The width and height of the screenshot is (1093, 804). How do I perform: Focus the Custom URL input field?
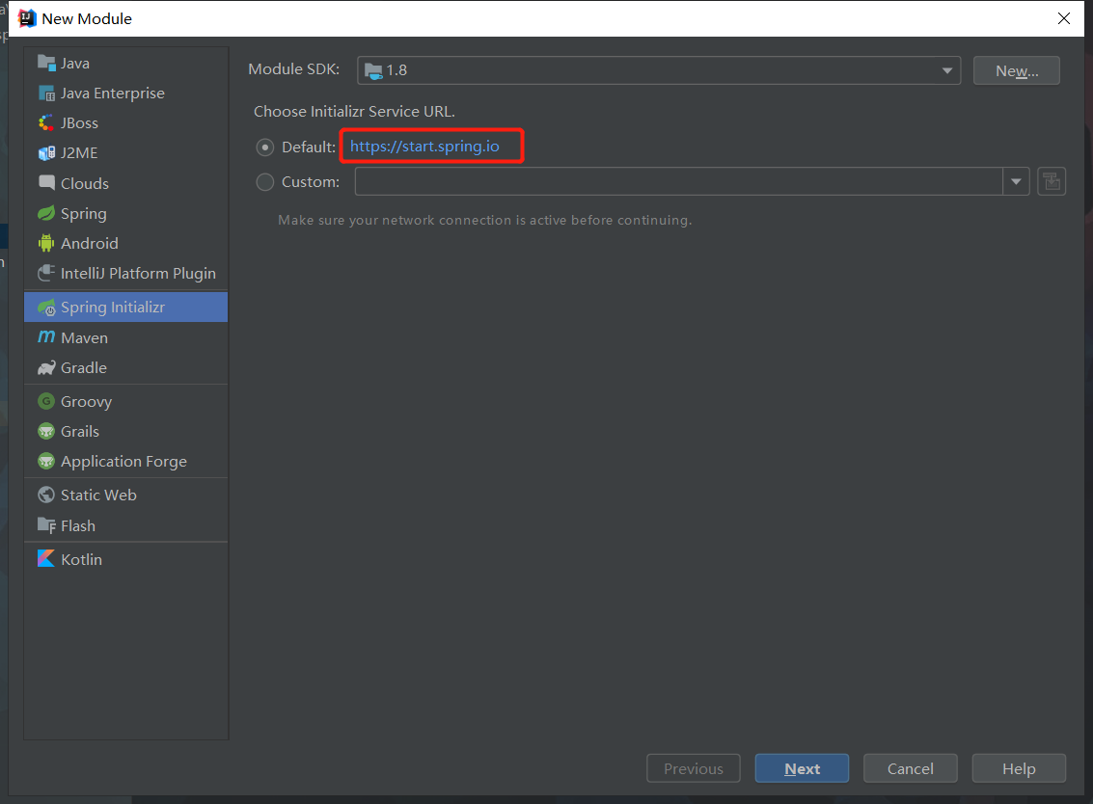pos(679,182)
